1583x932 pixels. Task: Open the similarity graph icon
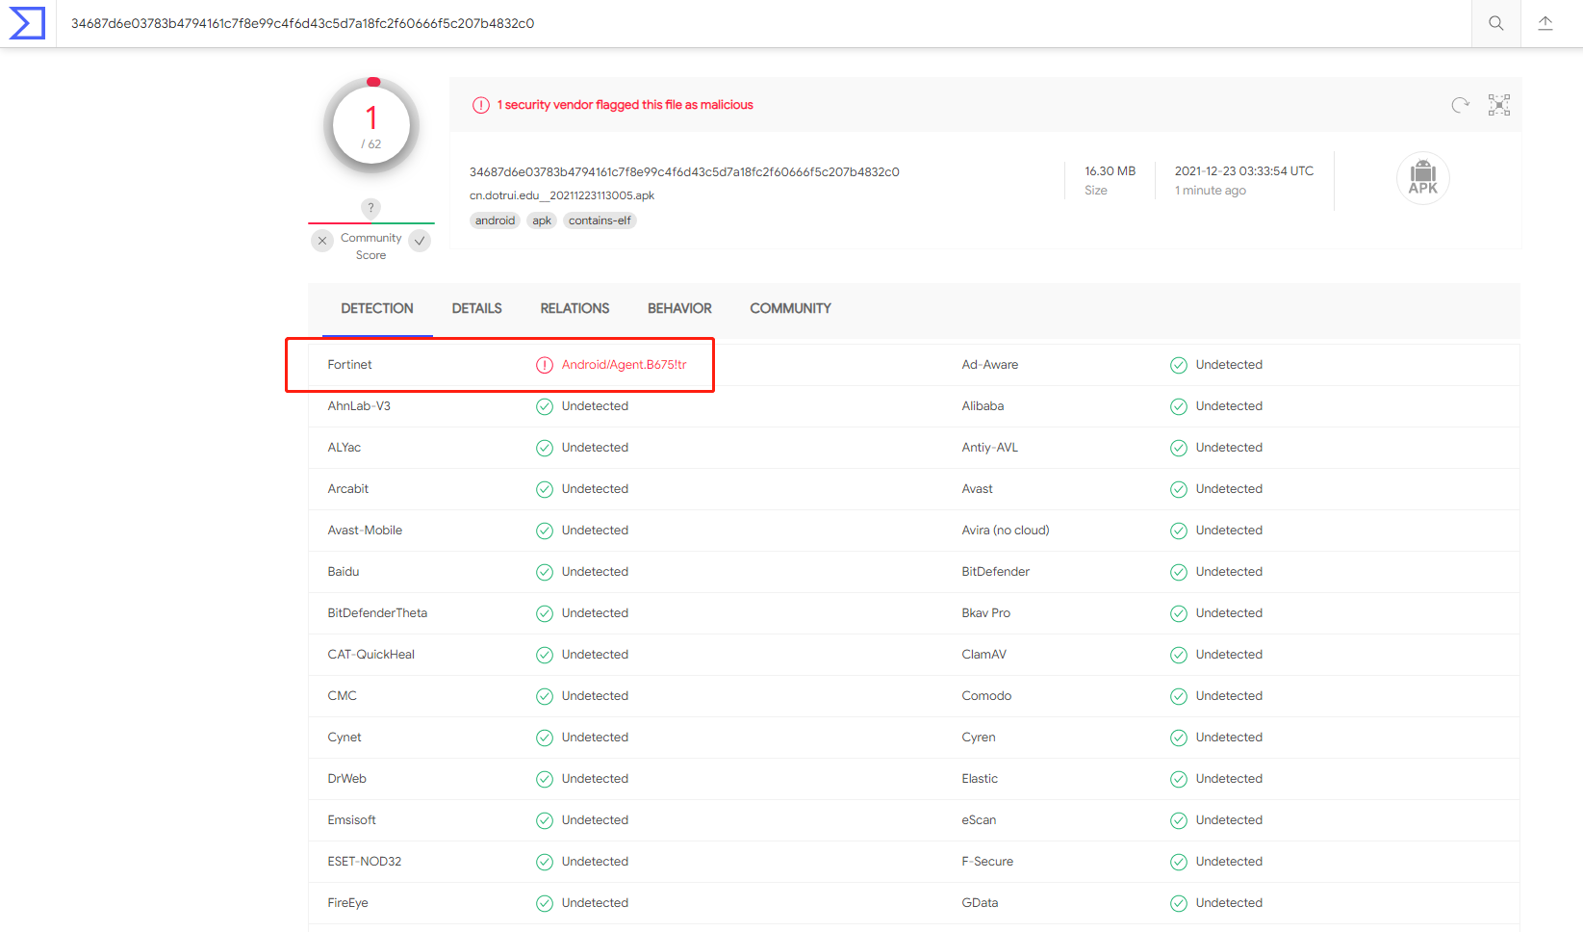click(x=1498, y=105)
